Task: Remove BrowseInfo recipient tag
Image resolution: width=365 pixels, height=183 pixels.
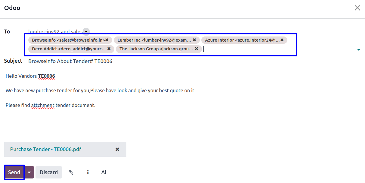Action: [107, 40]
